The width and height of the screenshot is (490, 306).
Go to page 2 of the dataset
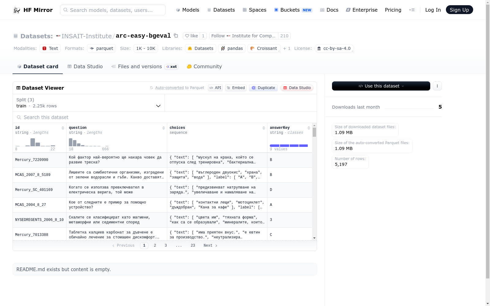(155, 245)
